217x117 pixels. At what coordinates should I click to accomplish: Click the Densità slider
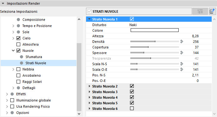[155, 41]
